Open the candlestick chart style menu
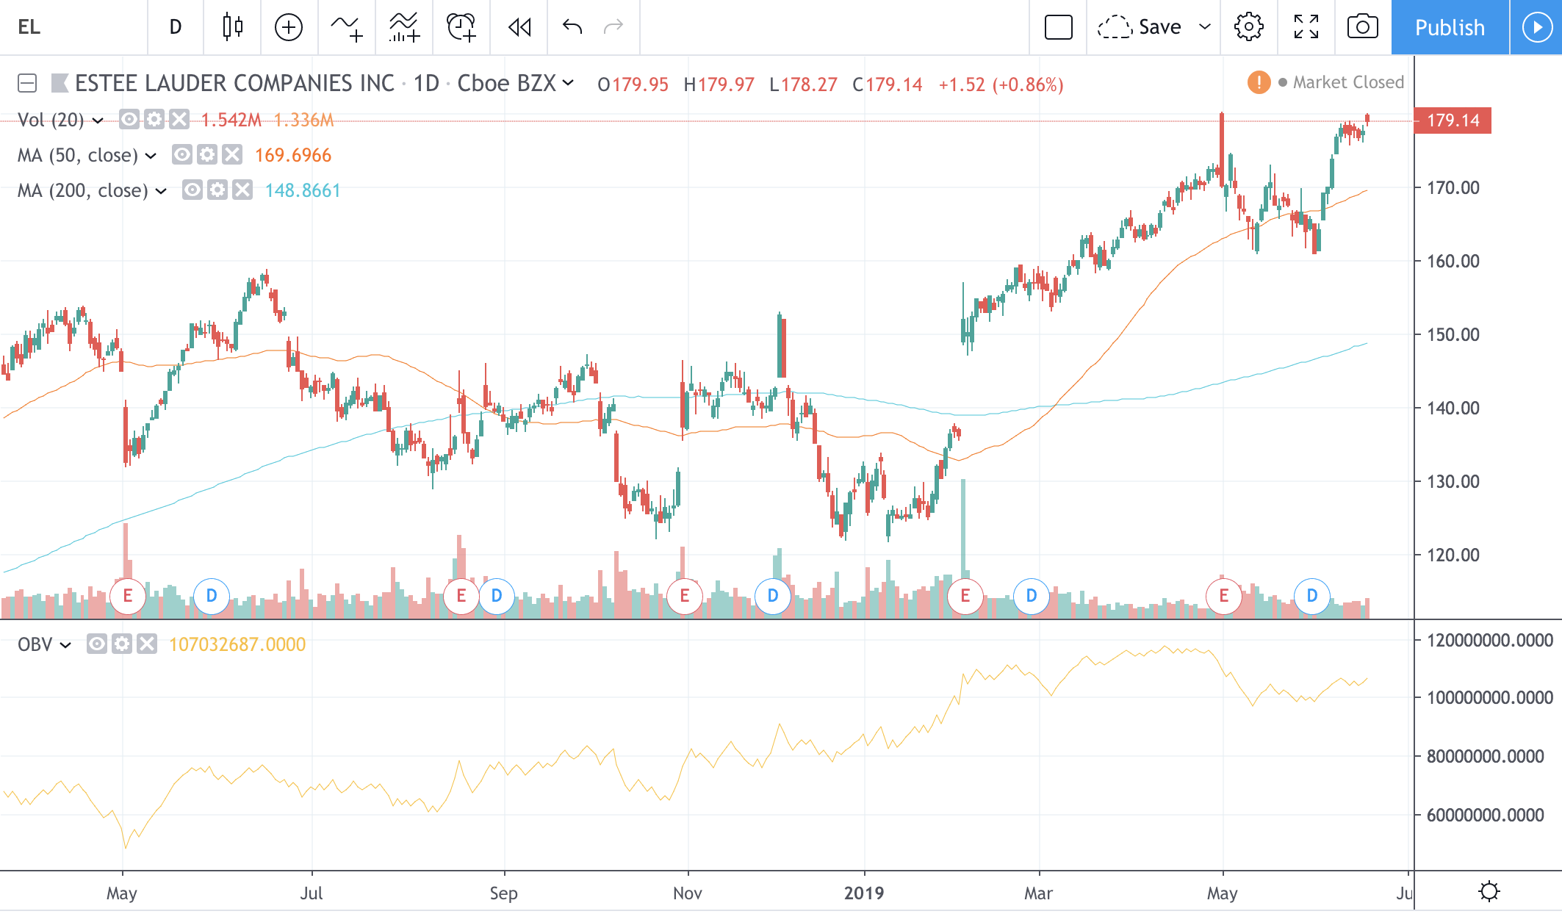Image resolution: width=1562 pixels, height=914 pixels. pyautogui.click(x=232, y=27)
